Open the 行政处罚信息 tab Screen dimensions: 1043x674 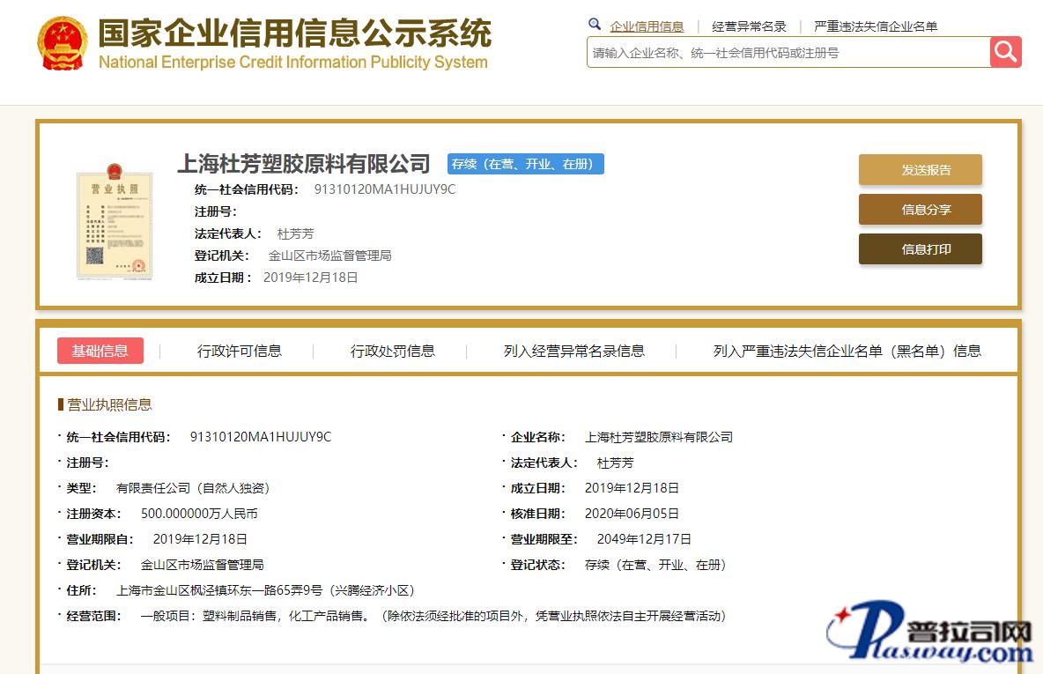coord(392,351)
